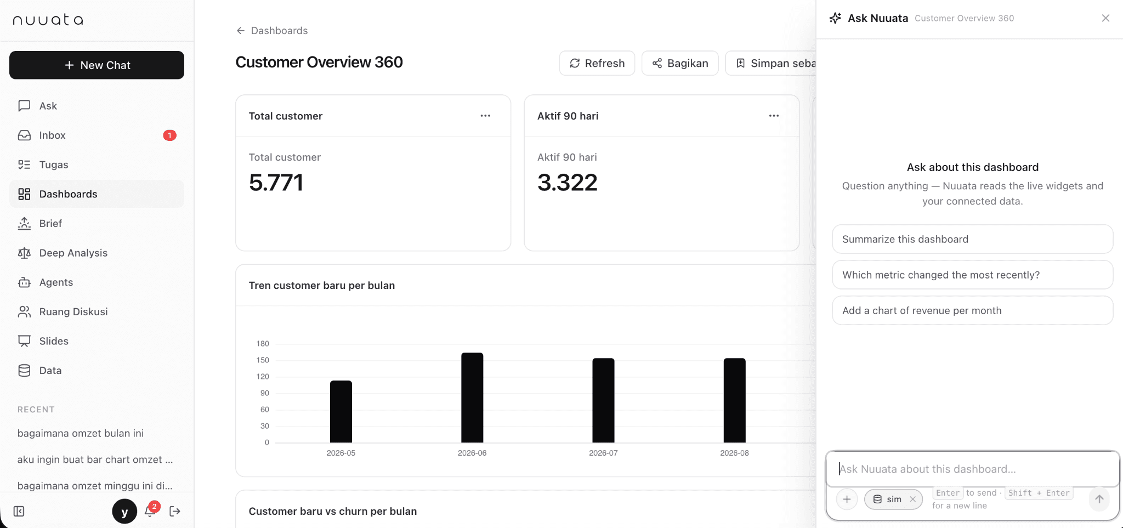The image size is (1123, 528).
Task: Refresh the dashboard
Action: 597,63
